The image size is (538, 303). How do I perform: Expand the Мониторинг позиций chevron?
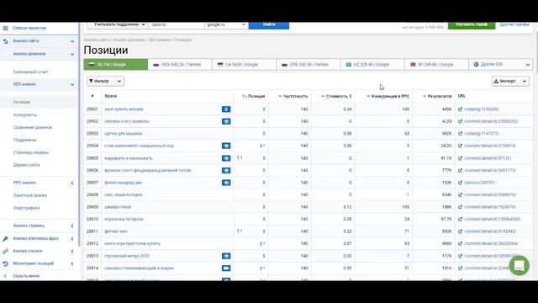[x=72, y=263]
